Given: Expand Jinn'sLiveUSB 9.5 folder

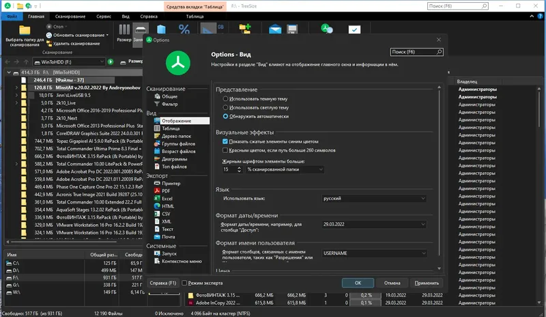Looking at the screenshot, I should click(x=16, y=95).
